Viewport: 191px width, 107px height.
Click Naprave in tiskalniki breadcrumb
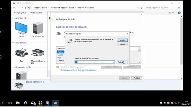point(86,8)
